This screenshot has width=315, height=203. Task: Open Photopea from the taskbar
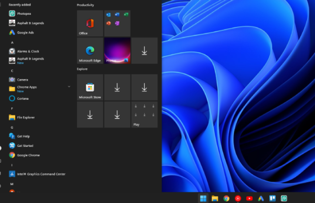coord(284,198)
